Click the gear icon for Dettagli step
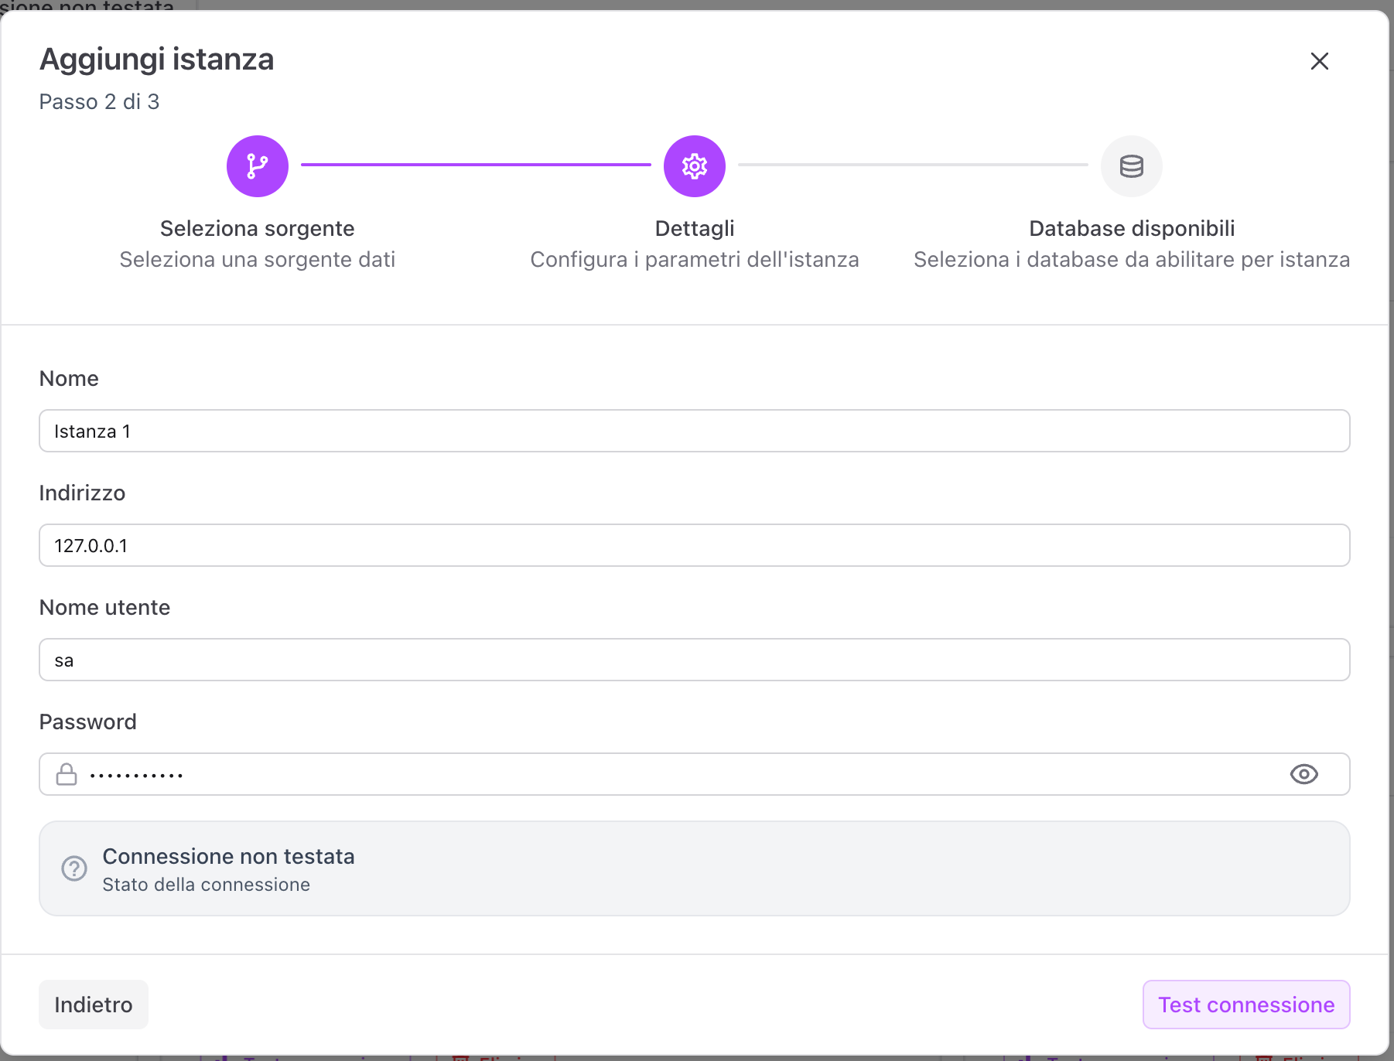 pos(694,166)
